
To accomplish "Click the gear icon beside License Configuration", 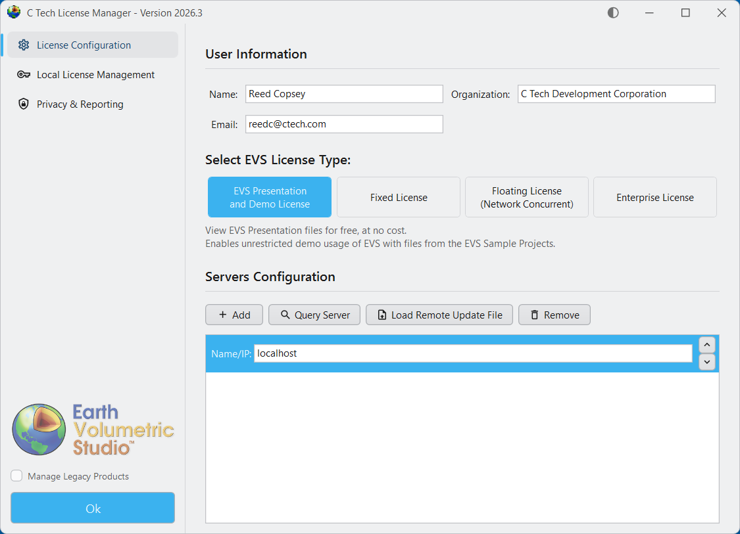I will point(24,45).
